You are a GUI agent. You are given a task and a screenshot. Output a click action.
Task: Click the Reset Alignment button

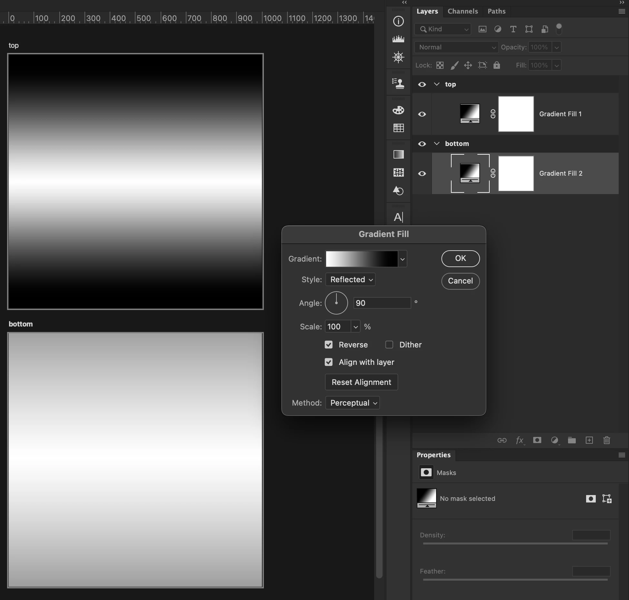(x=361, y=382)
